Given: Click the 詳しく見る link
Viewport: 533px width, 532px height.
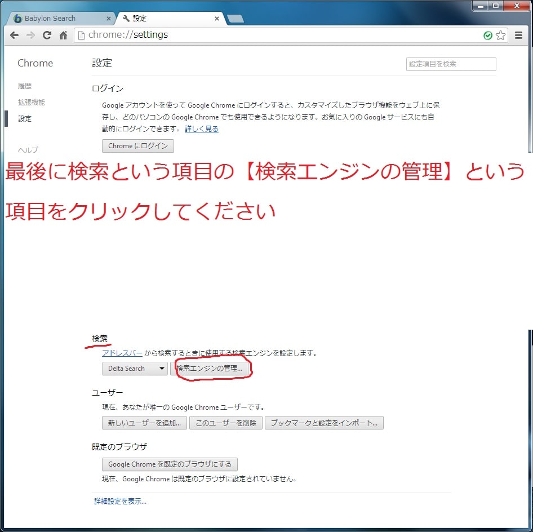Looking at the screenshot, I should [202, 129].
